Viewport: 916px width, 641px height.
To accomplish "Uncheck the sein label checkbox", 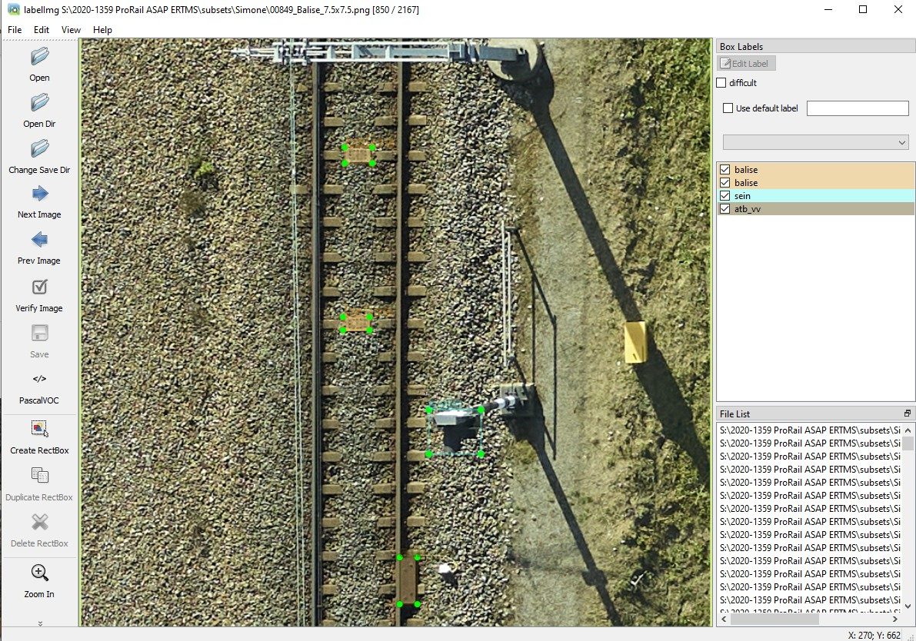I will (724, 195).
